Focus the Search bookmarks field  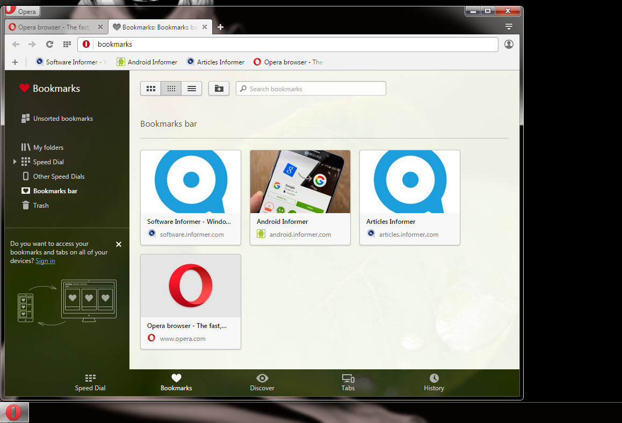(311, 89)
